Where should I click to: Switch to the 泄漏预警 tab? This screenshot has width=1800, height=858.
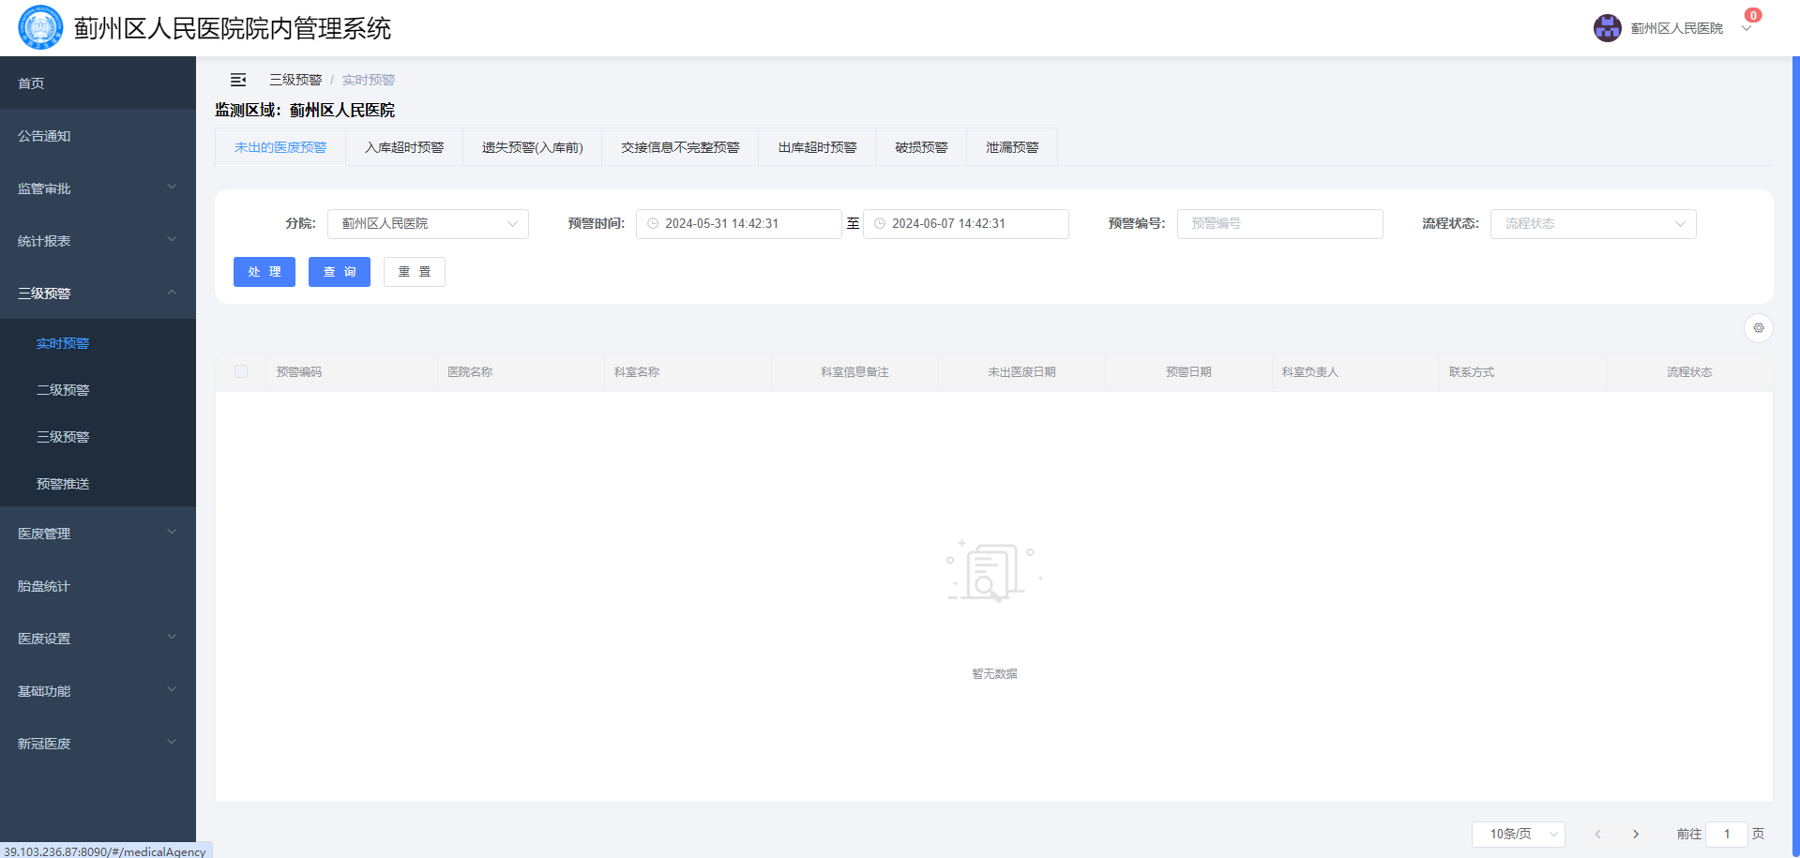(x=1012, y=147)
